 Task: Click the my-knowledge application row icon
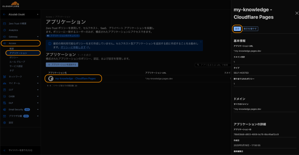click(51, 79)
